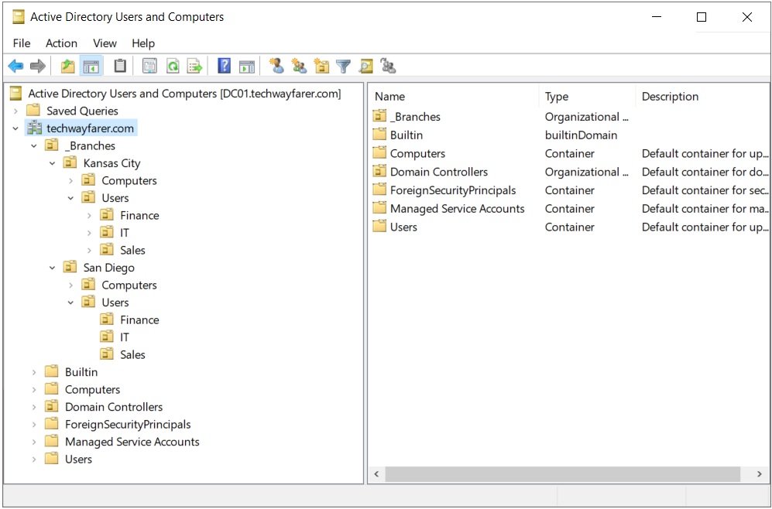This screenshot has height=509, width=772.
Task: Open the Action menu
Action: point(61,43)
